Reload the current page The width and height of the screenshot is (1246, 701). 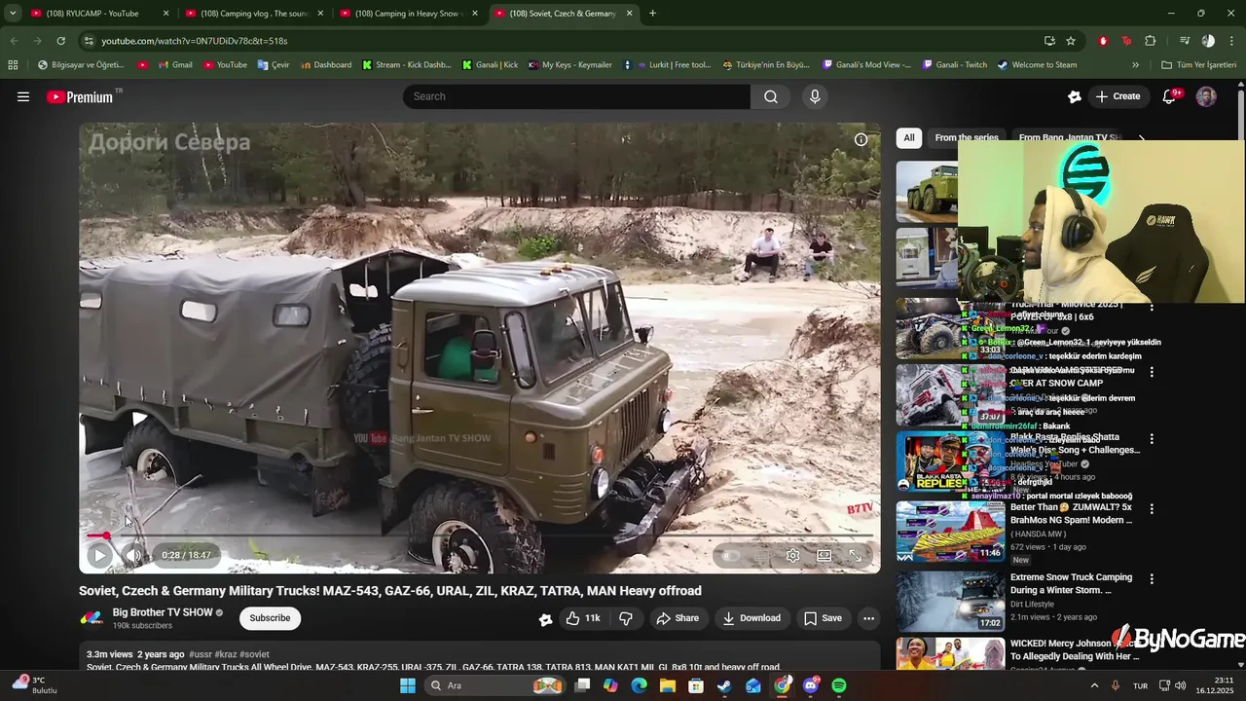click(x=60, y=41)
